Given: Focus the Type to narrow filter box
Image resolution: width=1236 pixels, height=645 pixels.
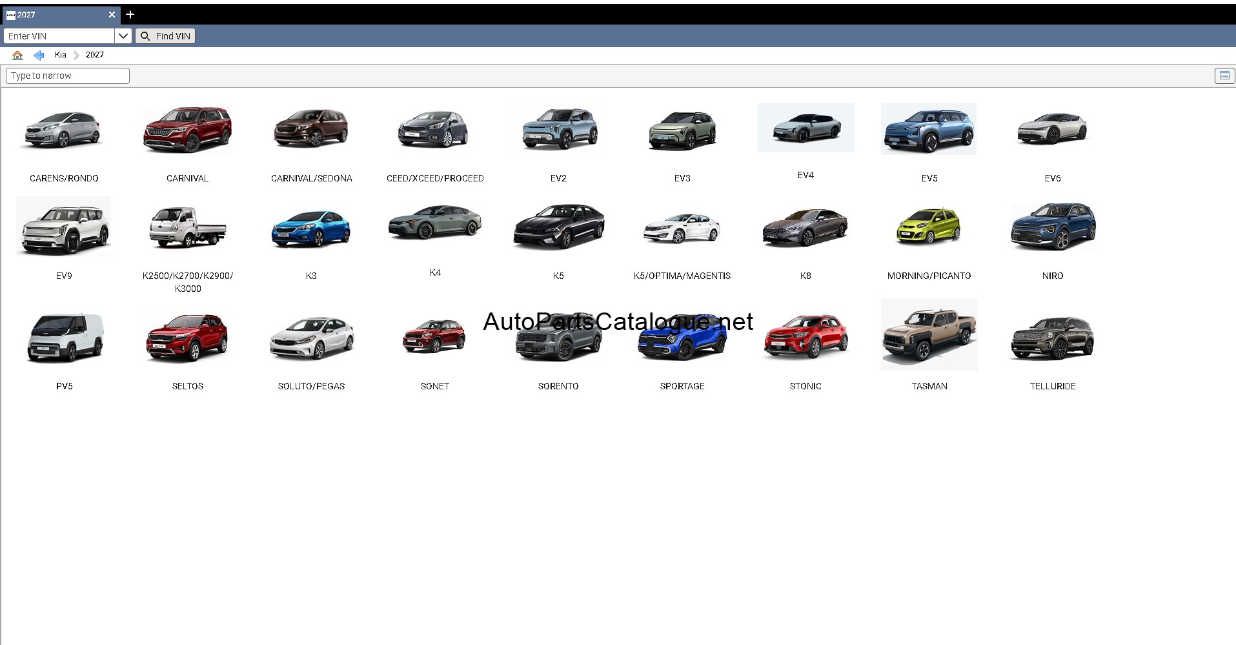Looking at the screenshot, I should (68, 76).
